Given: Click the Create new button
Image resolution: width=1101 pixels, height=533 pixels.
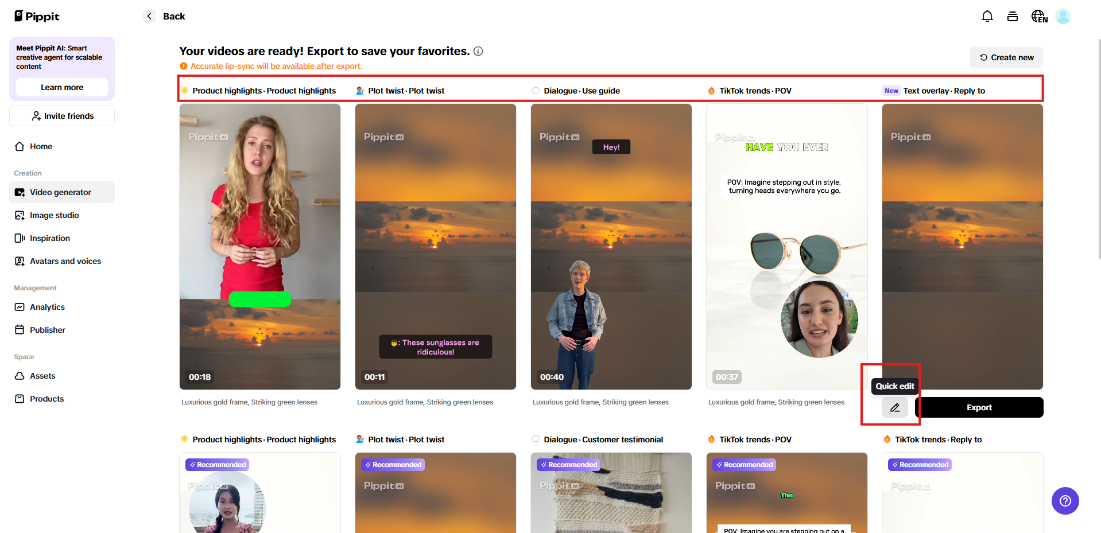Looking at the screenshot, I should coord(1006,57).
